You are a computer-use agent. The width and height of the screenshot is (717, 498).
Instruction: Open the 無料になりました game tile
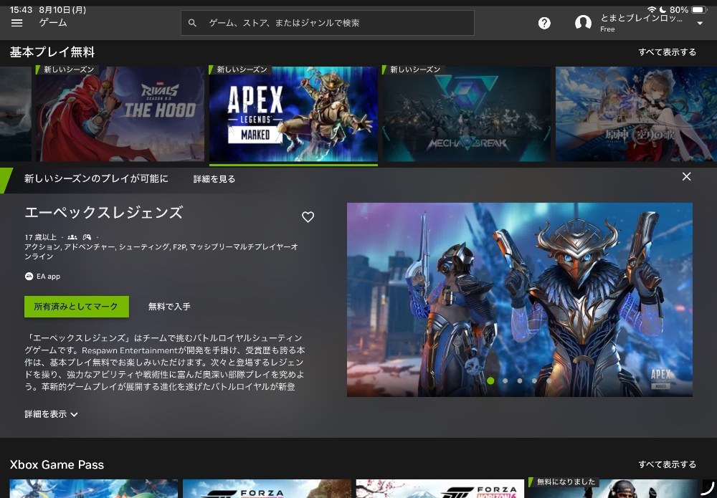pyautogui.click(x=613, y=488)
